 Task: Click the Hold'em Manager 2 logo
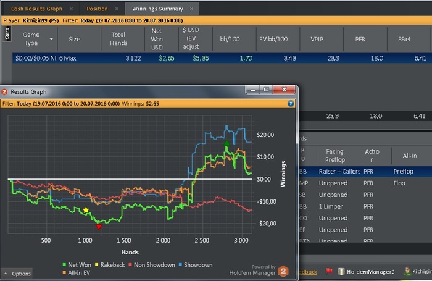point(283,271)
